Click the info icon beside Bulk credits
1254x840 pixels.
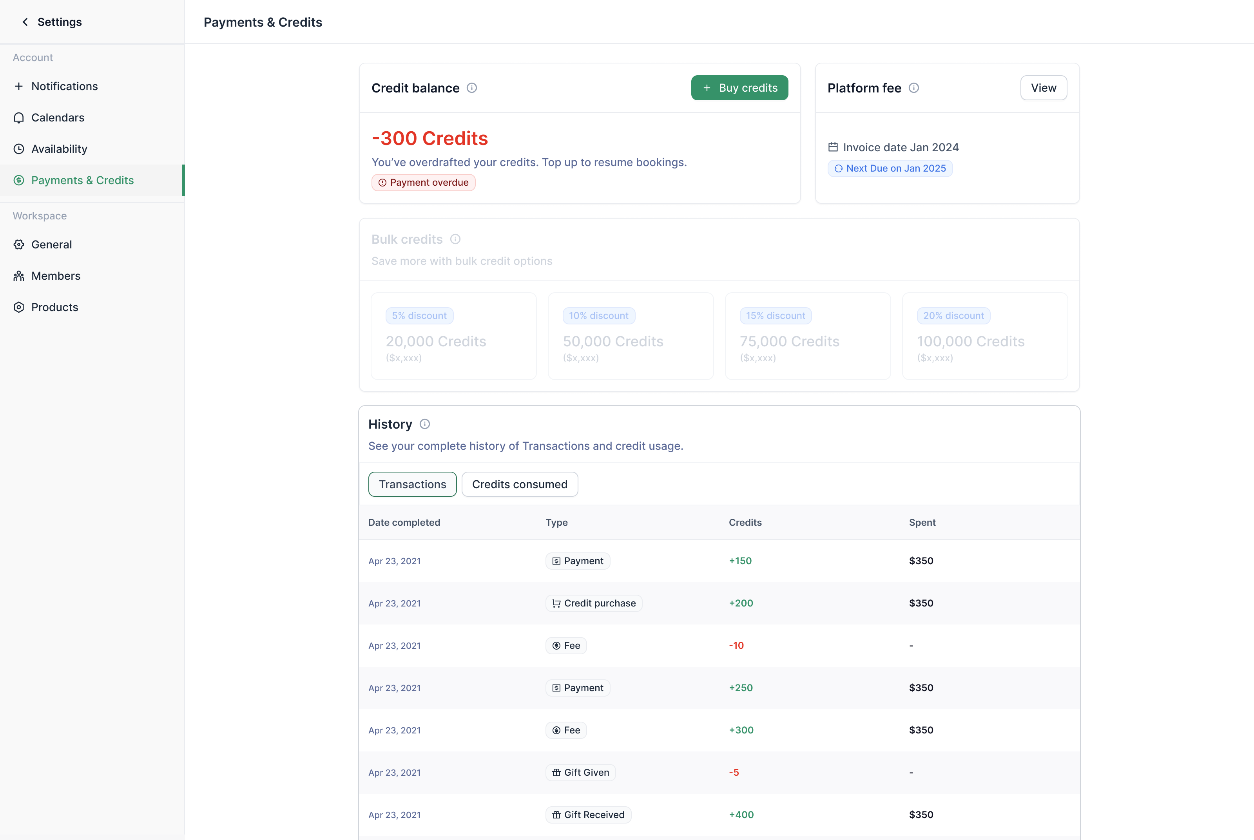click(455, 239)
